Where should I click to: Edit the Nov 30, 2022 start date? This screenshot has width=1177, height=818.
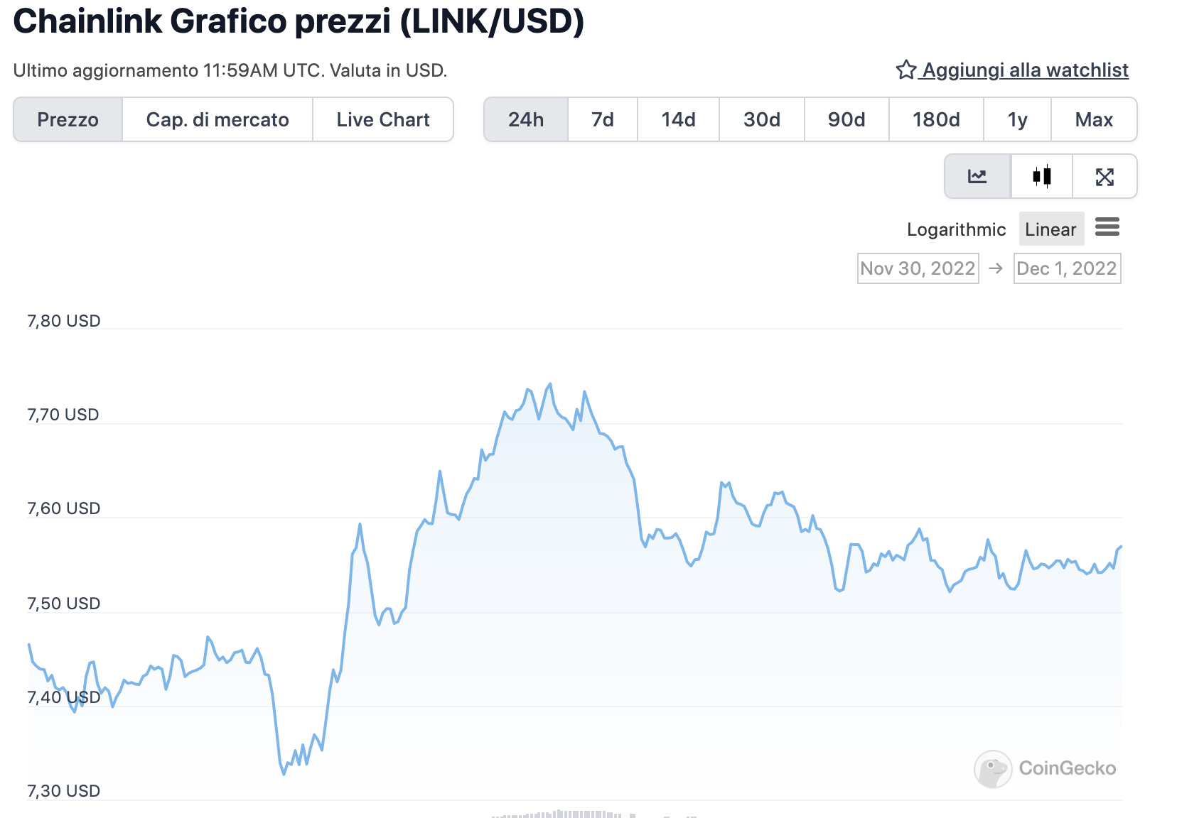[918, 268]
